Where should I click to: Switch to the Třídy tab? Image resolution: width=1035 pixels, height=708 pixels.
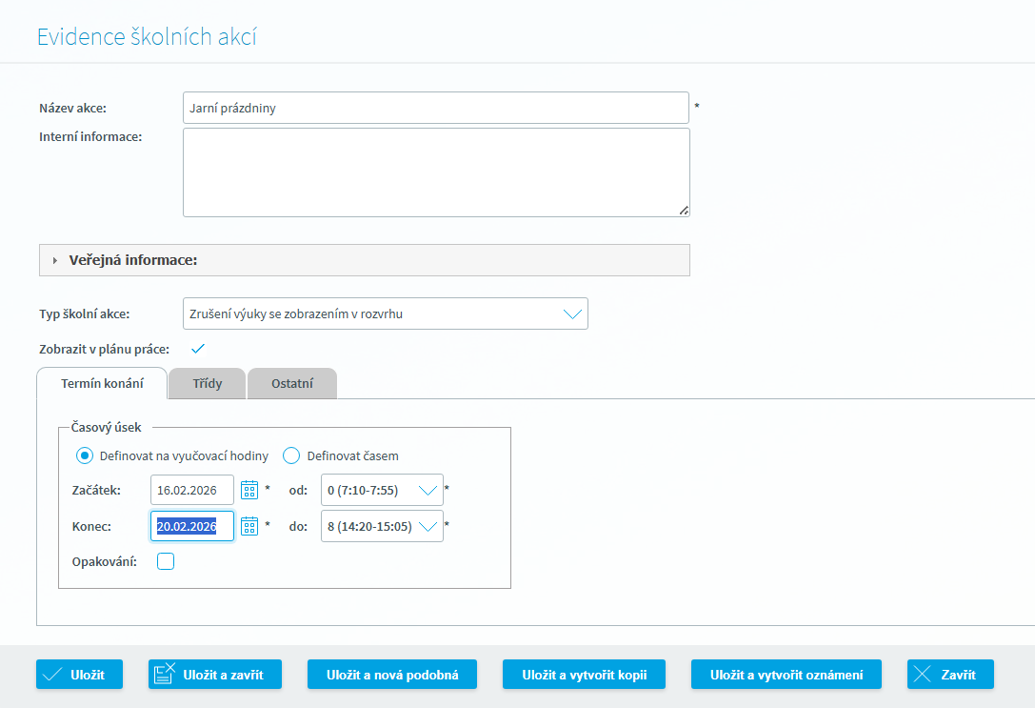tap(207, 384)
